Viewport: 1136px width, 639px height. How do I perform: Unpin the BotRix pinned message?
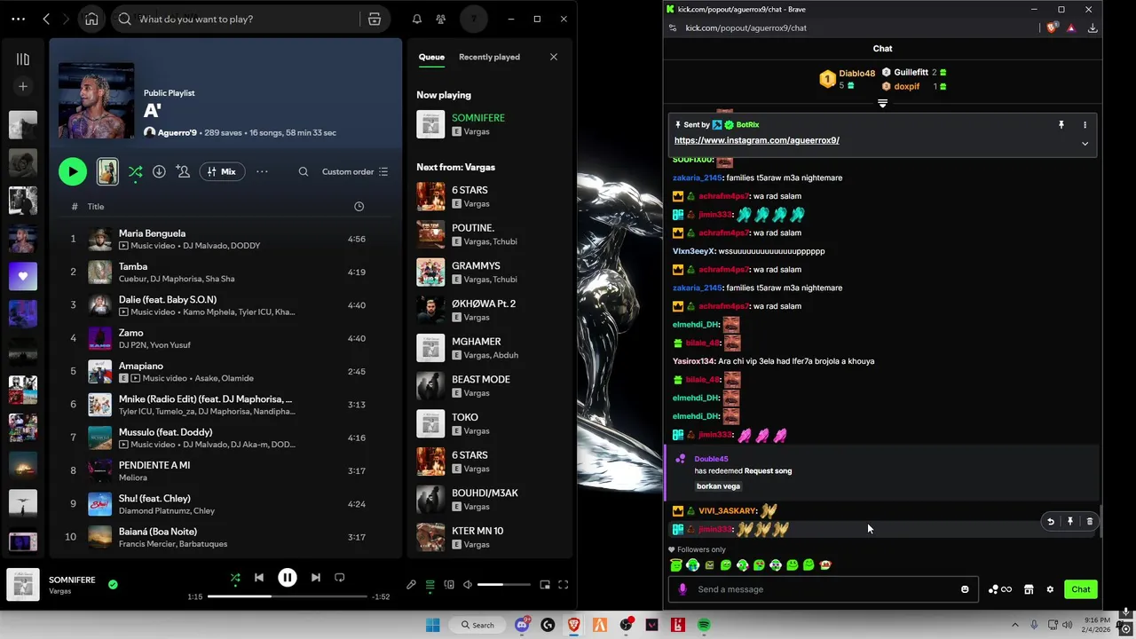(x=1061, y=125)
